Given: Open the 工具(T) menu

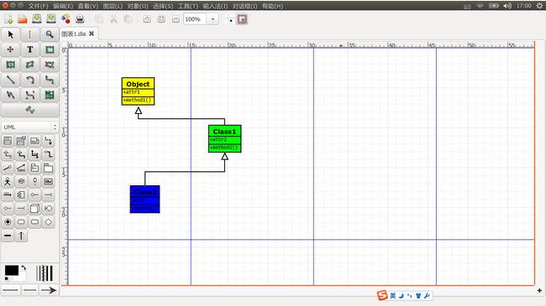Looking at the screenshot, I should point(187,6).
